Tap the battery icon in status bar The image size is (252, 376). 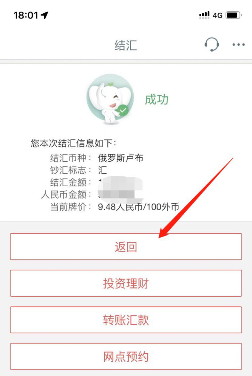click(234, 15)
